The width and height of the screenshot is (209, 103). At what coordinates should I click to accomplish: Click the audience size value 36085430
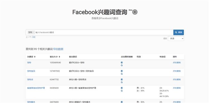point(54,88)
